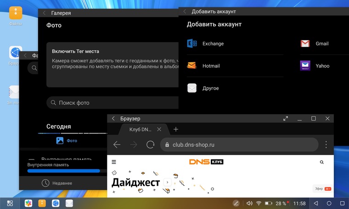349x209 pixels.
Task: Open the Wi-Fi status icon
Action: (259, 203)
